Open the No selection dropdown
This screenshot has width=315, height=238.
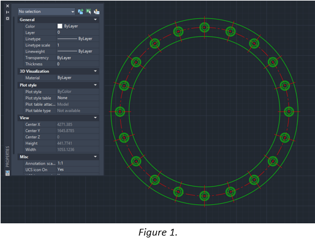[47, 12]
